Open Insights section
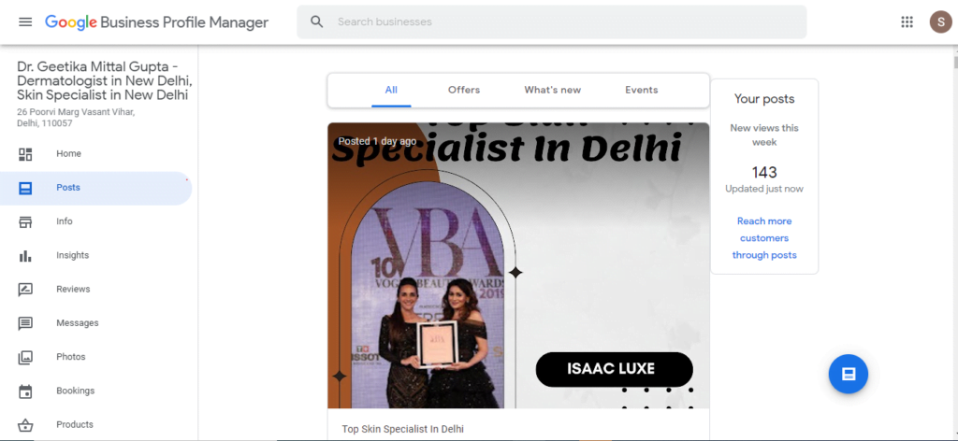 pos(72,255)
